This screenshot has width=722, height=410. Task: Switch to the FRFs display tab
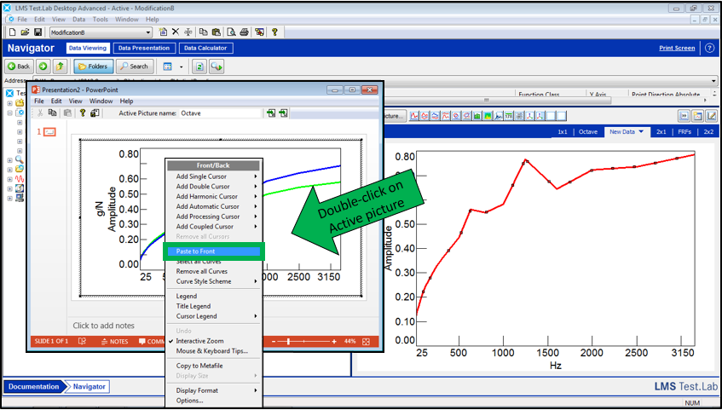(684, 132)
